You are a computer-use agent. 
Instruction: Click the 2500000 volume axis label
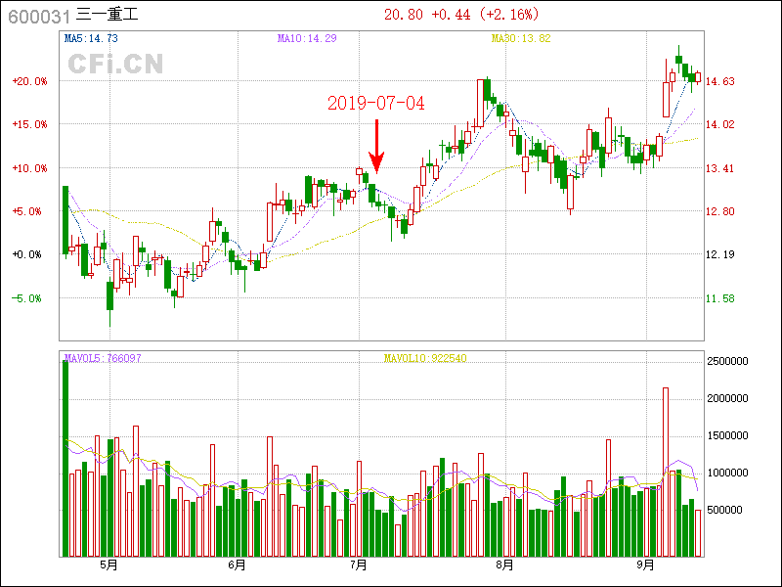pyautogui.click(x=727, y=361)
